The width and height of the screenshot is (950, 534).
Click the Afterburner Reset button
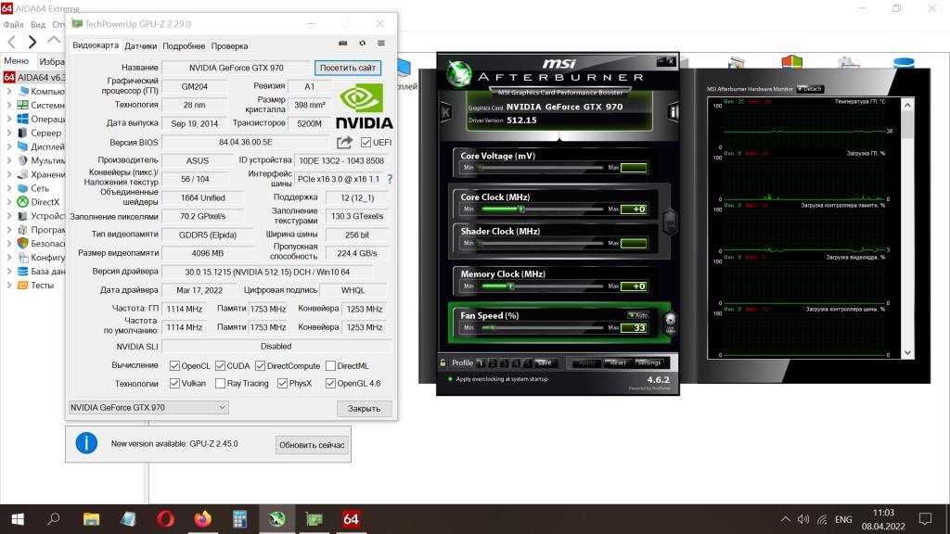617,362
